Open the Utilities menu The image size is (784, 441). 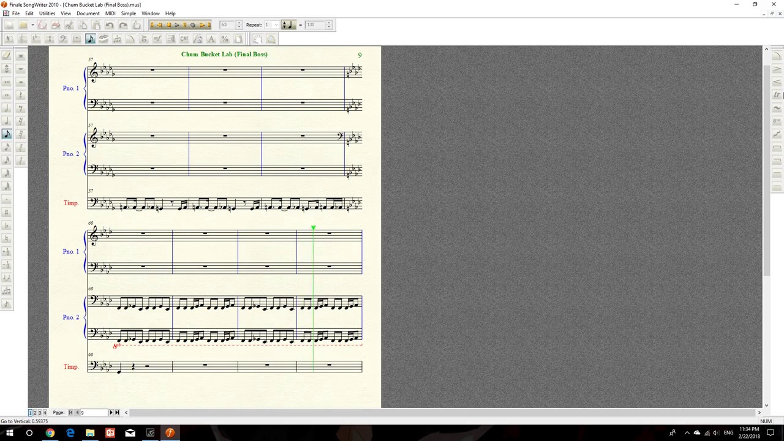(x=47, y=13)
